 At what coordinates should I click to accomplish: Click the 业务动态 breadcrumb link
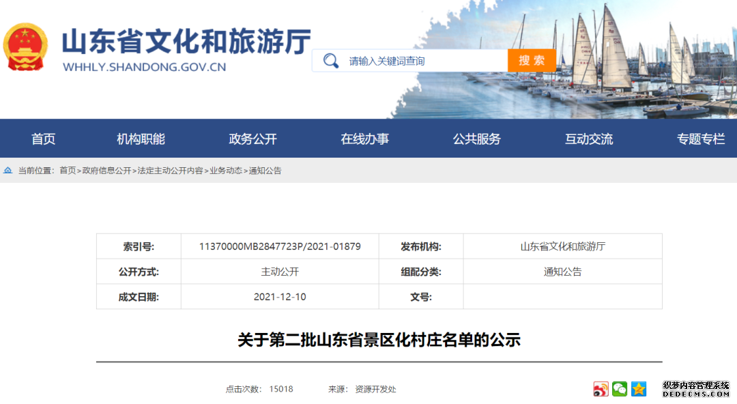226,171
